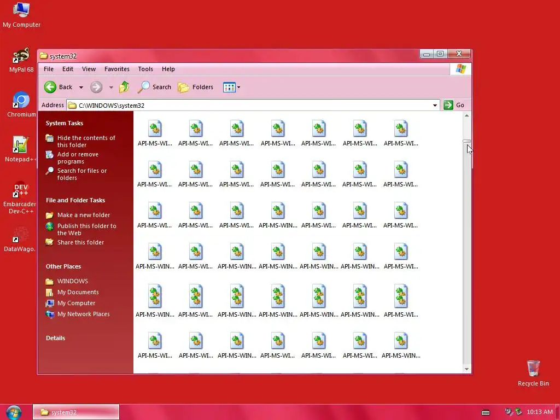Click the folder icon in system32 title bar
Viewport: 560px width, 420px height.
(x=44, y=56)
